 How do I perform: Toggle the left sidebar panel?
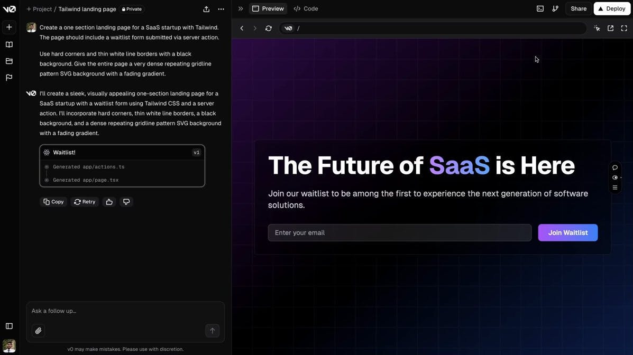point(9,326)
